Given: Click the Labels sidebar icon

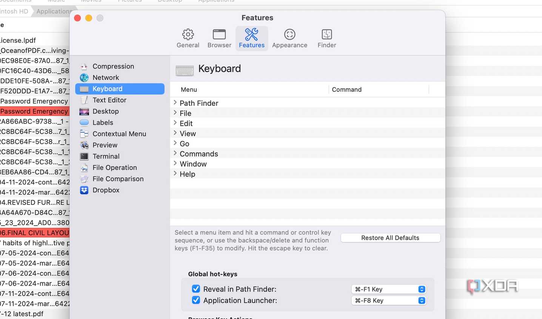Looking at the screenshot, I should [84, 122].
